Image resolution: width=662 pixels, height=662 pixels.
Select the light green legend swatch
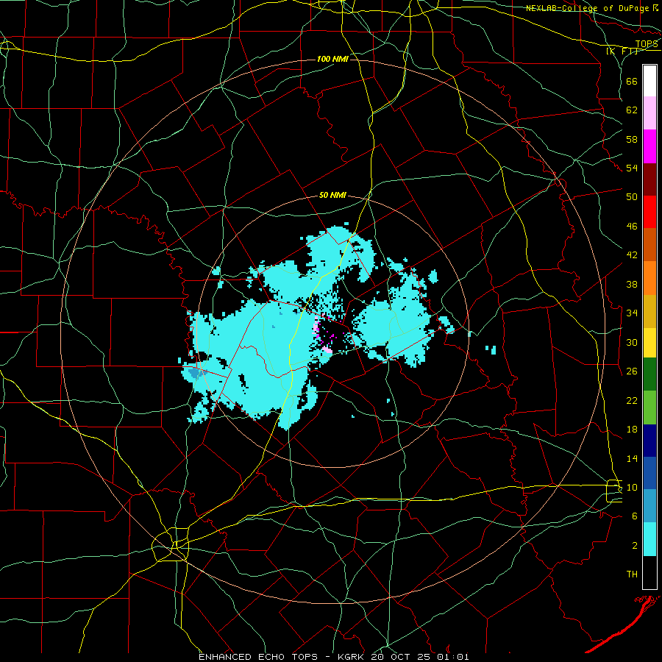649,407
